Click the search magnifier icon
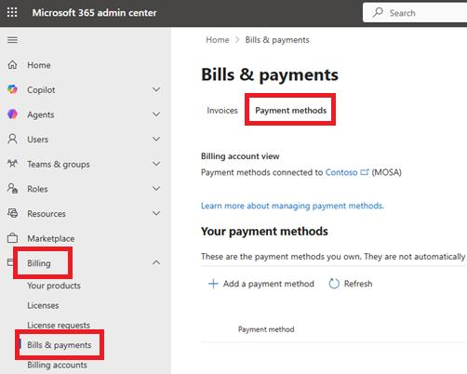467x374 pixels. click(x=378, y=12)
